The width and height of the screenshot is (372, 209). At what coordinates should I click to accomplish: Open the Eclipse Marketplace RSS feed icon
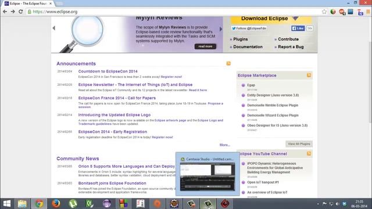pyautogui.click(x=309, y=75)
